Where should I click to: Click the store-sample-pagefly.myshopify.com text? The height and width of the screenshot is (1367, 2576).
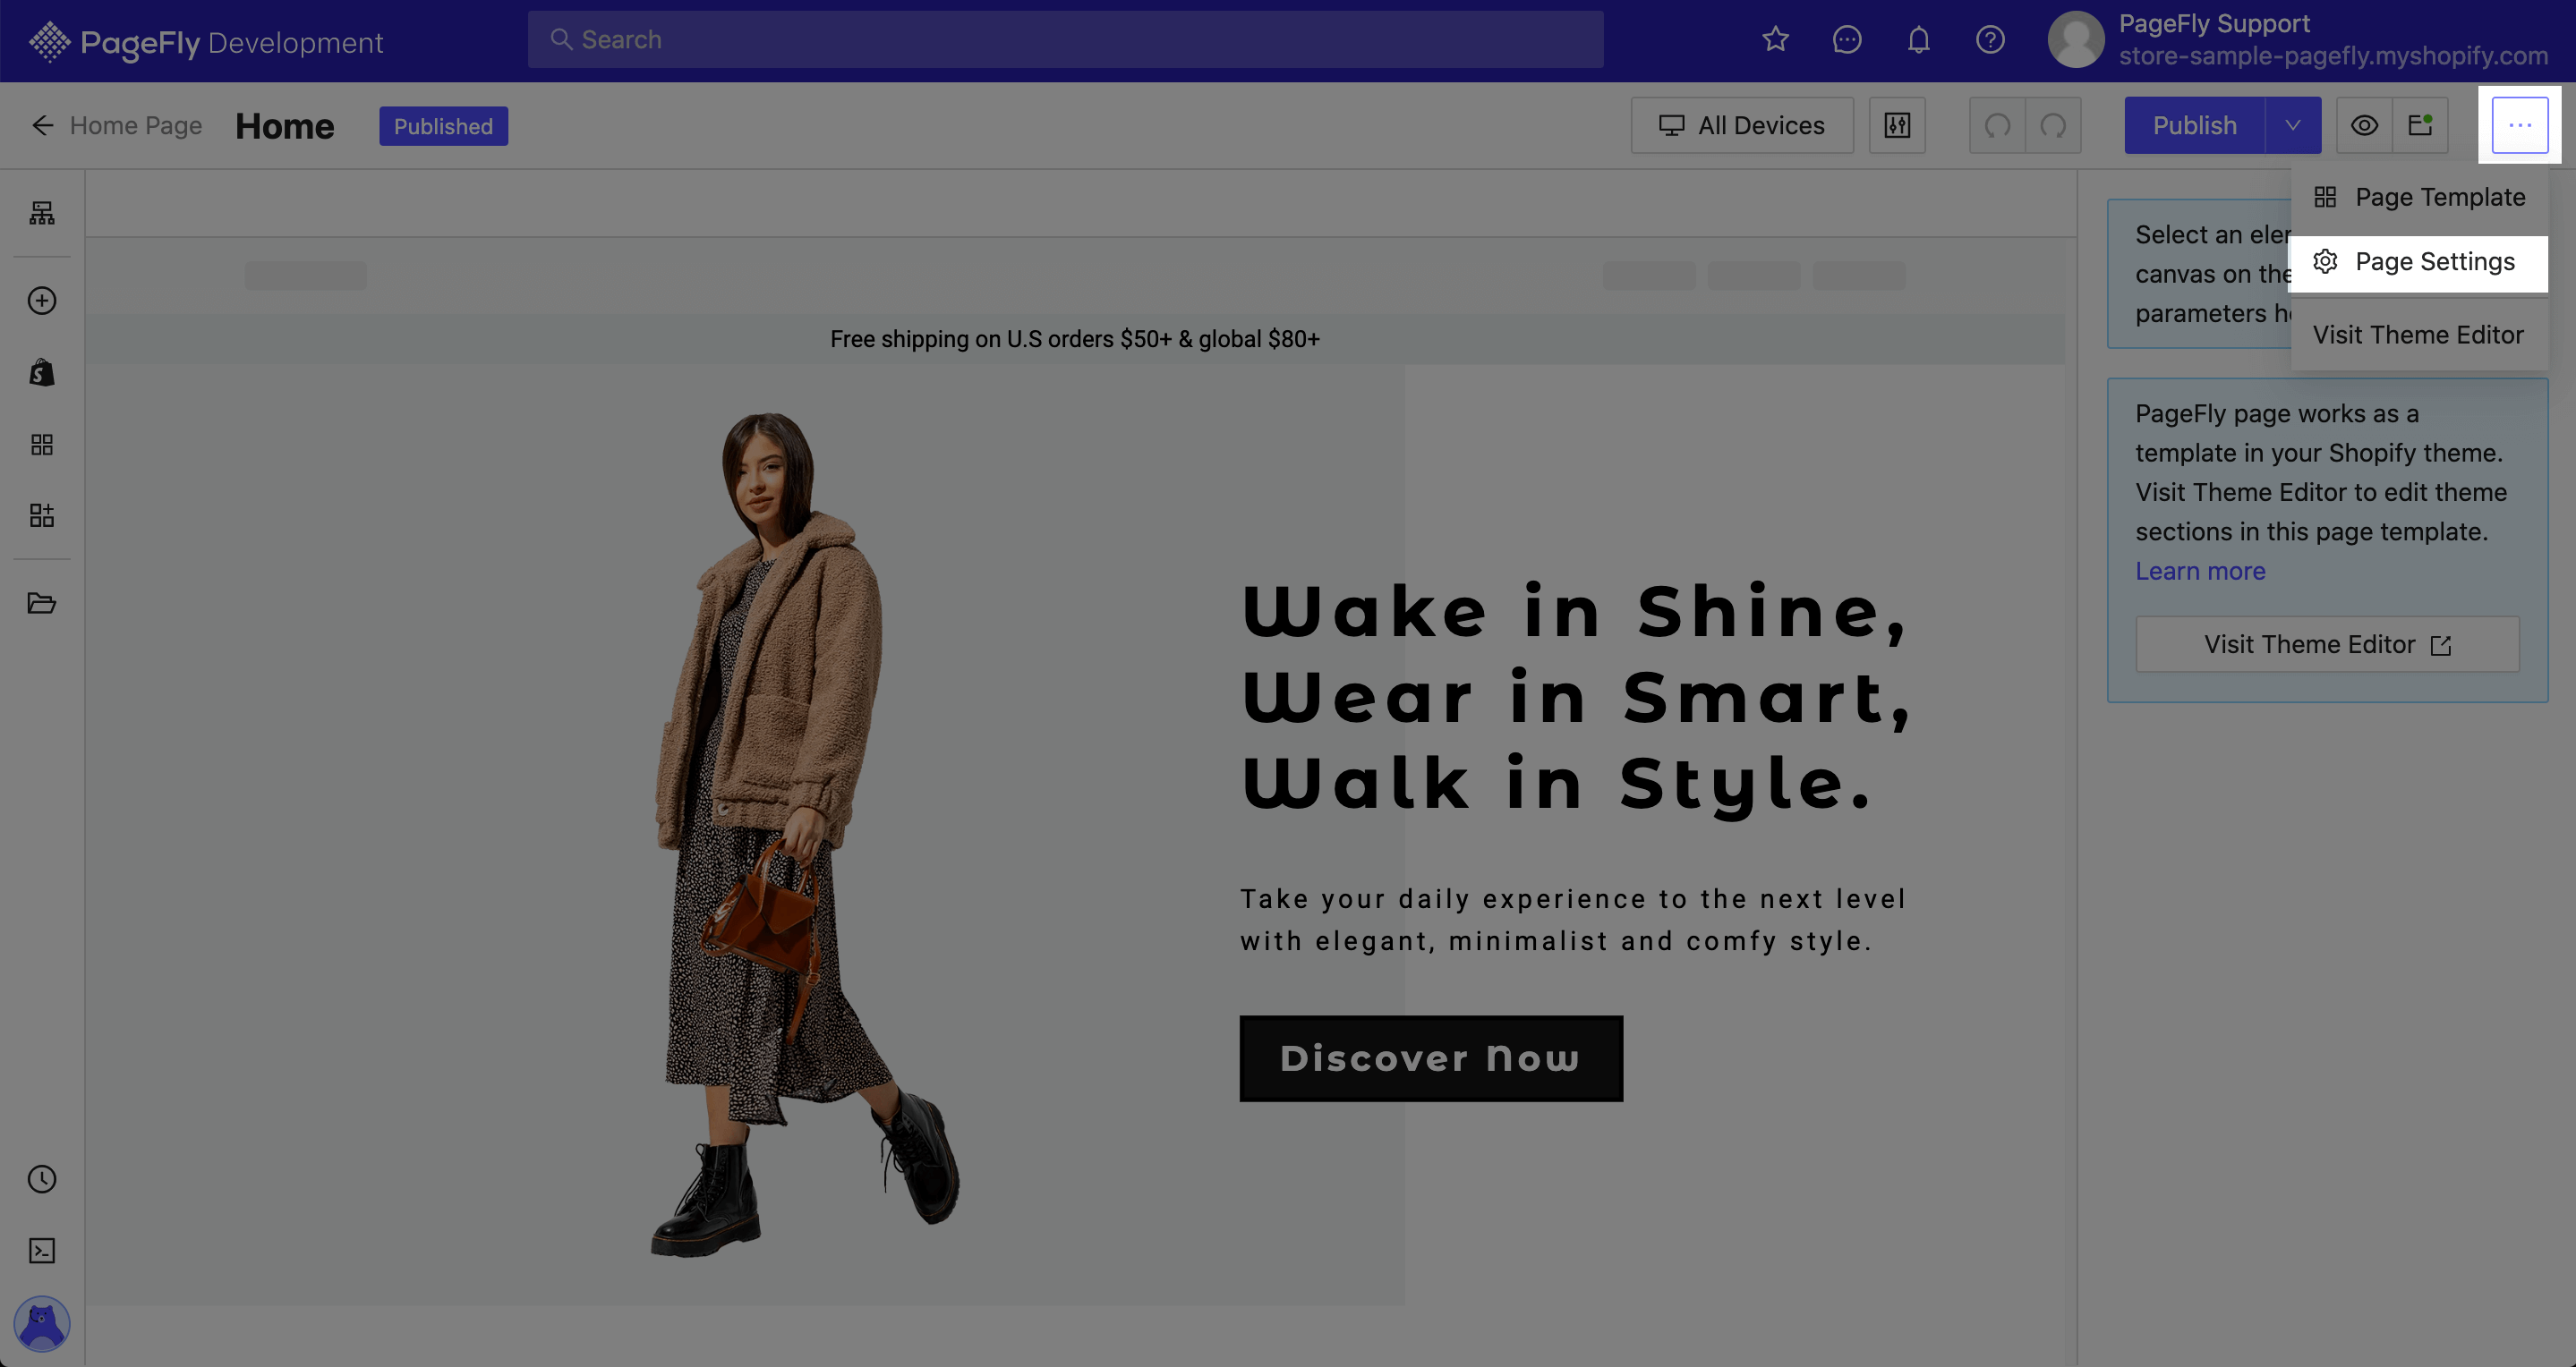(x=2333, y=56)
